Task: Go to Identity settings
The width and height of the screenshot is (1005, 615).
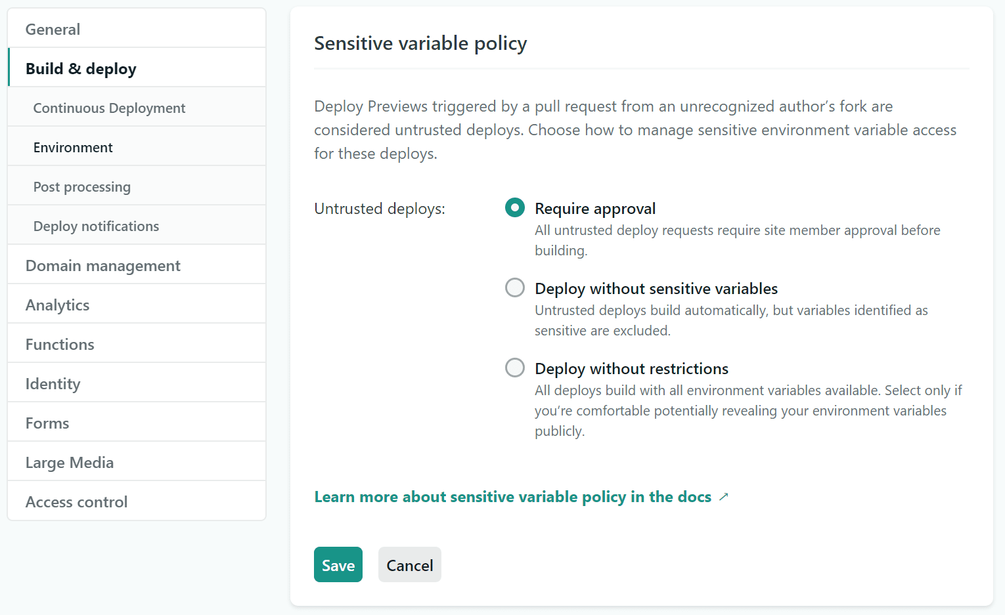Action: click(x=53, y=384)
